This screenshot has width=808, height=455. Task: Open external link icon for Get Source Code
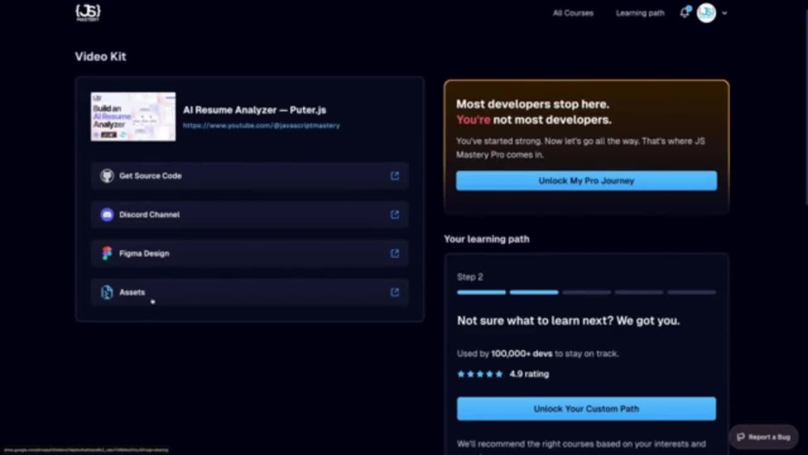(x=395, y=175)
